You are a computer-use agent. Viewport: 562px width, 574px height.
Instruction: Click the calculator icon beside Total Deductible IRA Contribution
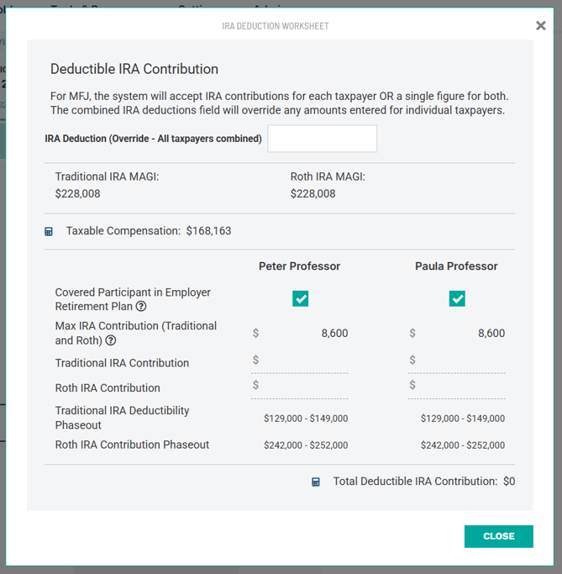[316, 482]
